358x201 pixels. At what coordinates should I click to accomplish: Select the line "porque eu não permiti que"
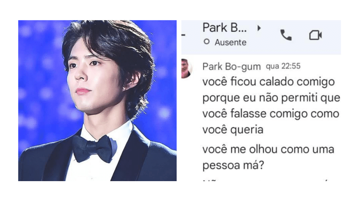[x=271, y=98]
